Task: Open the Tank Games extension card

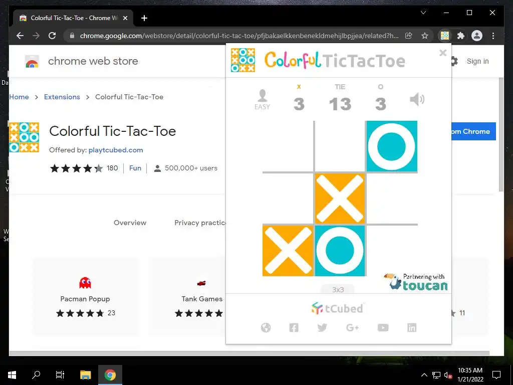Action: pyautogui.click(x=187, y=297)
